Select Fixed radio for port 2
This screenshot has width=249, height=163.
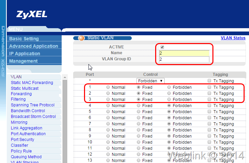[x=139, y=93]
